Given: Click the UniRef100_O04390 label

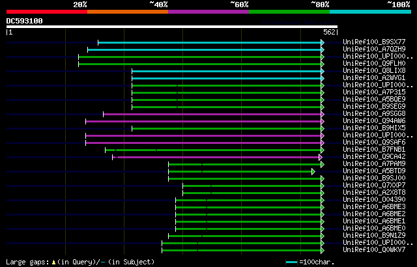Looking at the screenshot, I should coord(374,200).
